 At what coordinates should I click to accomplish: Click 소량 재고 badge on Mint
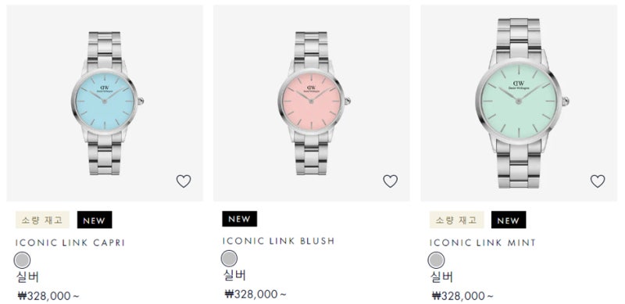coord(457,220)
